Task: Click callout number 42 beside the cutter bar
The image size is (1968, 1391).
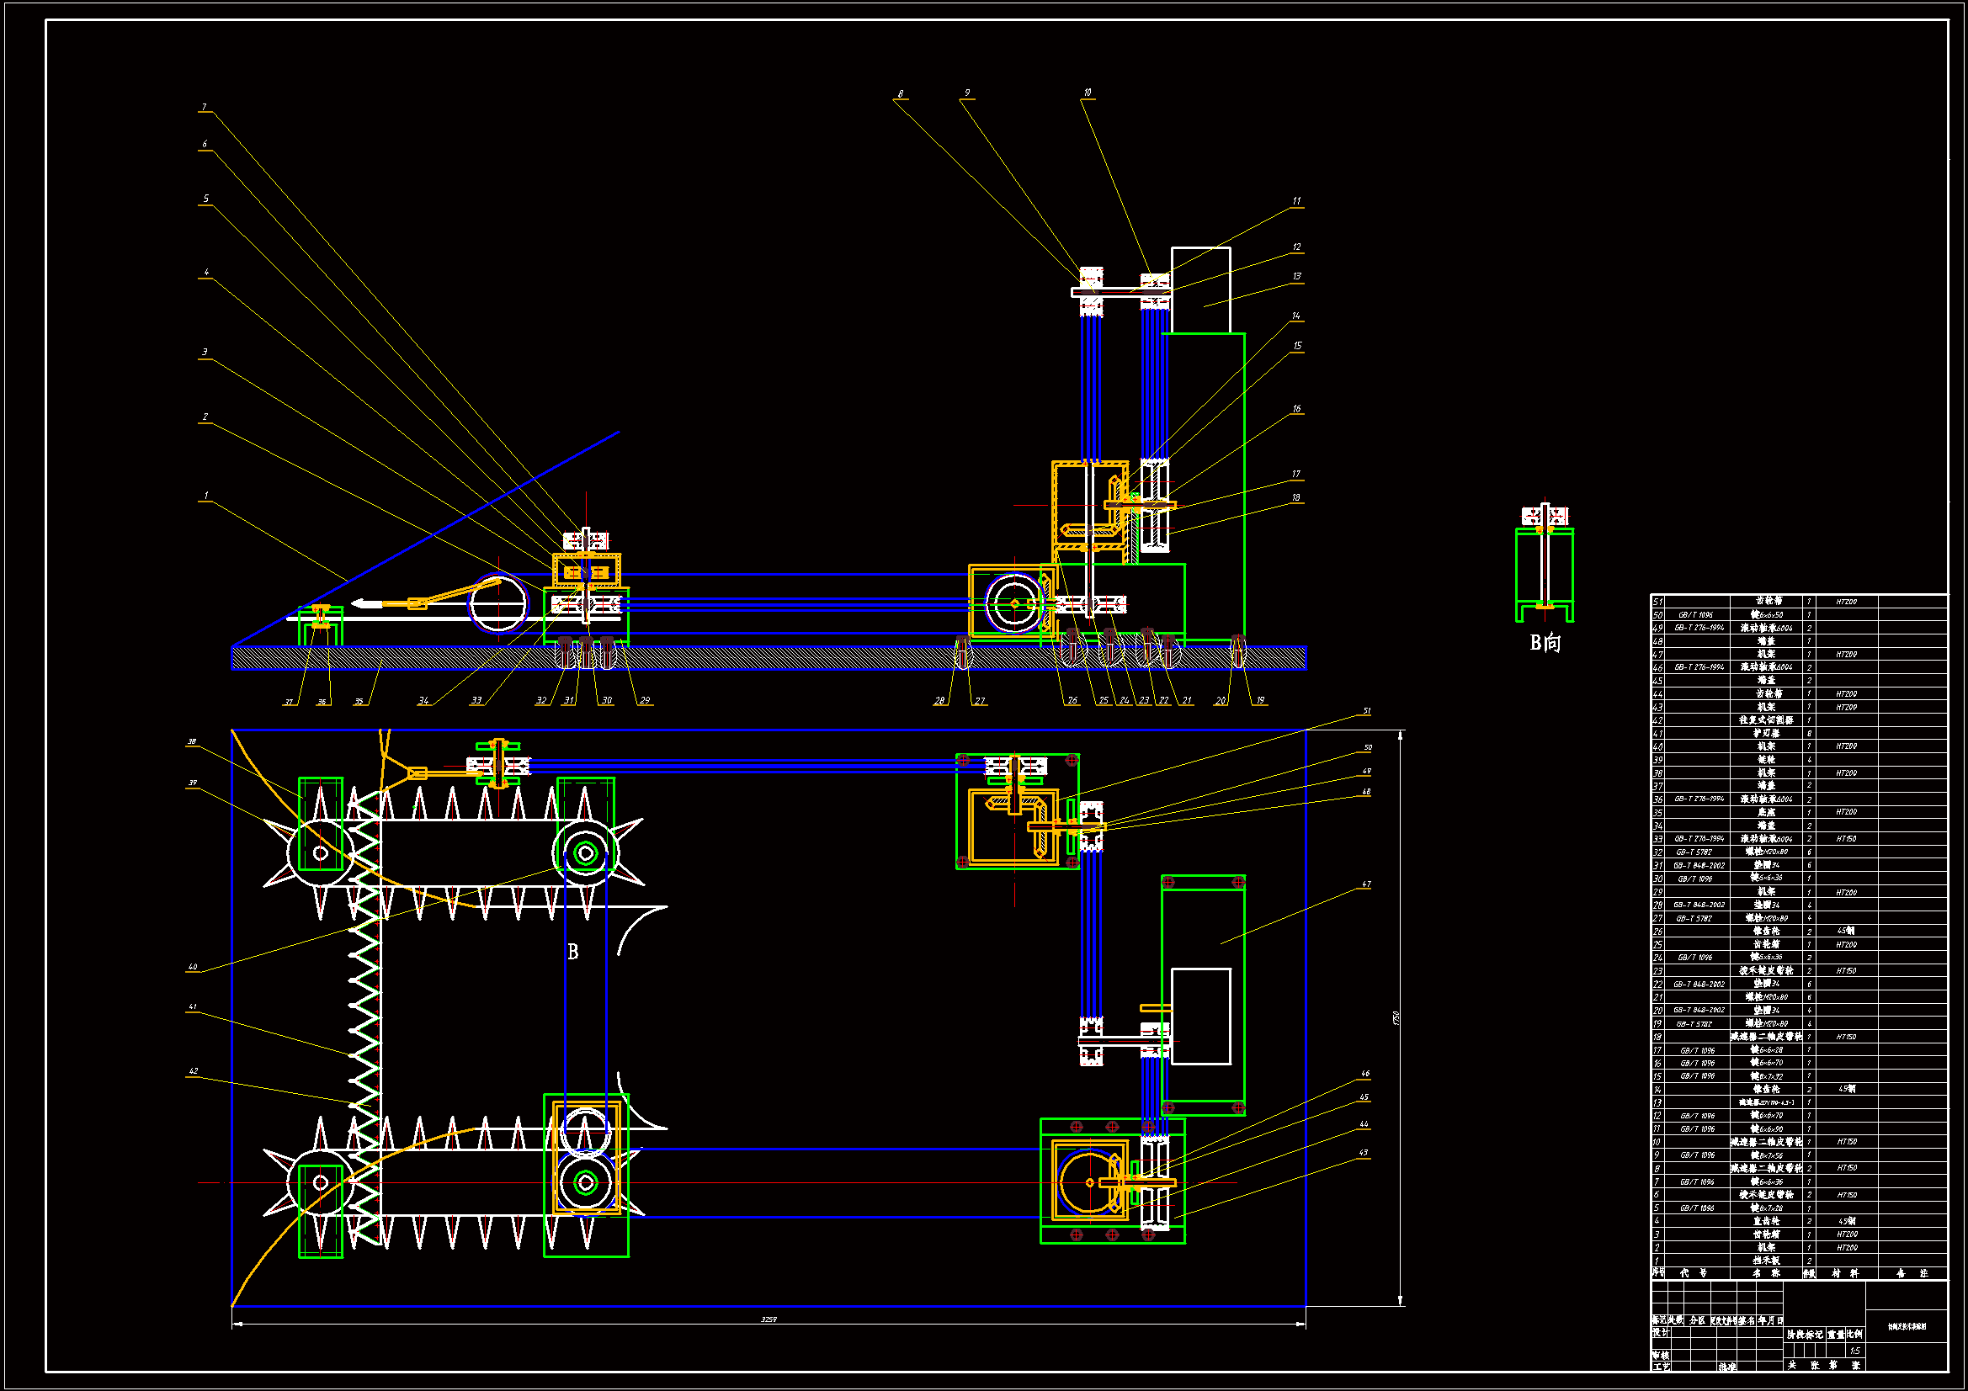Action: pyautogui.click(x=194, y=1071)
